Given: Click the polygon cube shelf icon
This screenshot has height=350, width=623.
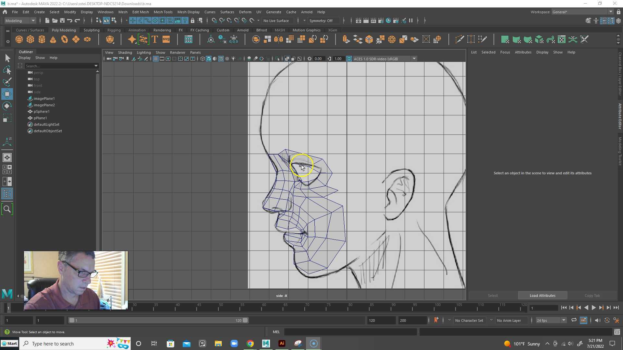Looking at the screenshot, I should click(31, 40).
